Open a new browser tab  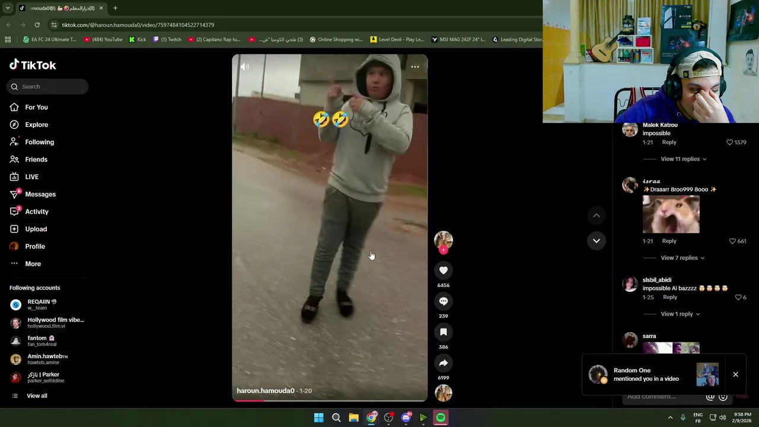tap(115, 8)
